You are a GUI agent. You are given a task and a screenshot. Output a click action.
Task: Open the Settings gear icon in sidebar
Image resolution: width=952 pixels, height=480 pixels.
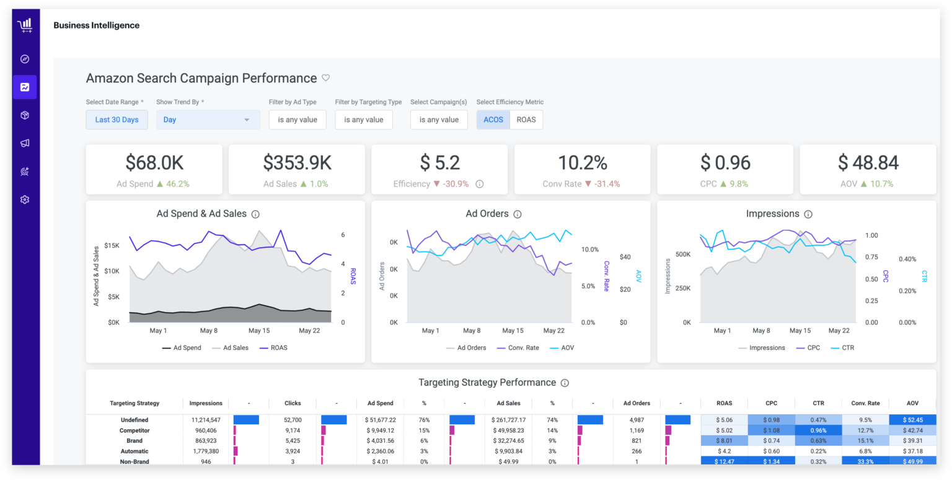point(24,199)
